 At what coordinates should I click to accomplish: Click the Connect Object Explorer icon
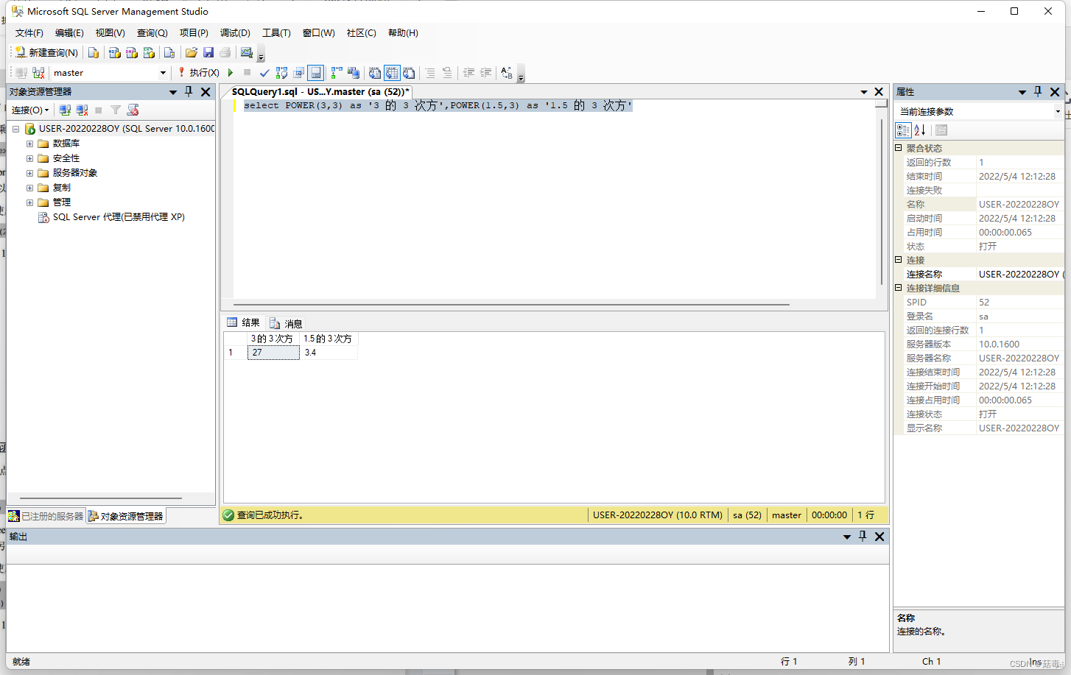[x=65, y=110]
